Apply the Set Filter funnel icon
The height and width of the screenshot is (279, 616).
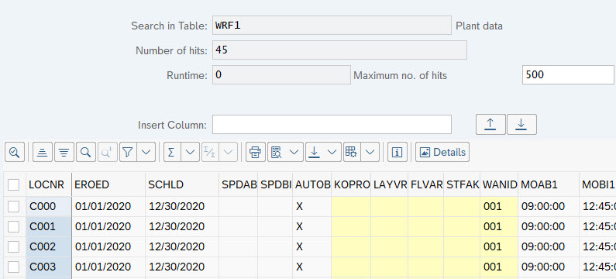point(128,152)
